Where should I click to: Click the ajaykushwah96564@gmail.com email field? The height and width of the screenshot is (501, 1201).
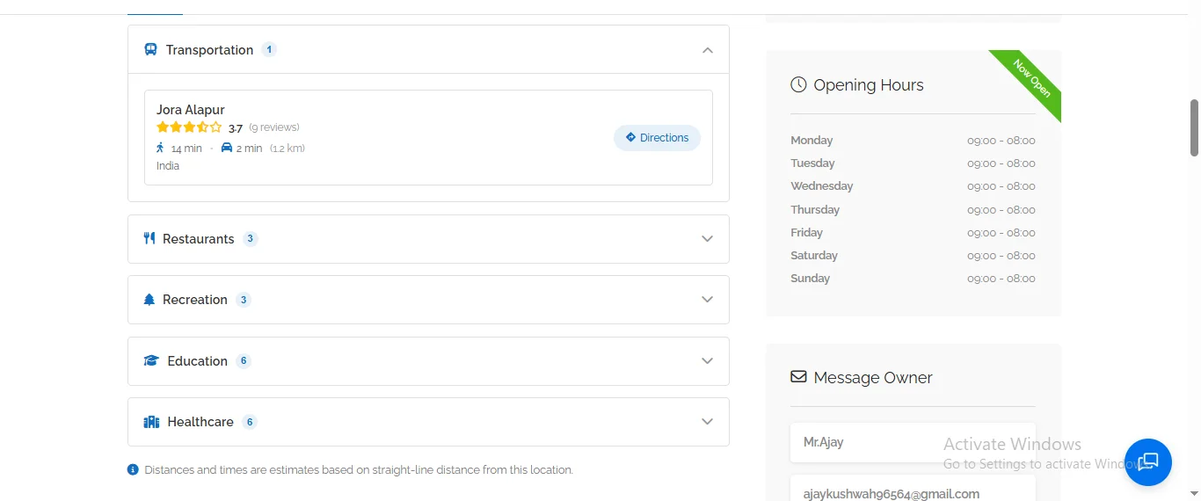coord(913,489)
